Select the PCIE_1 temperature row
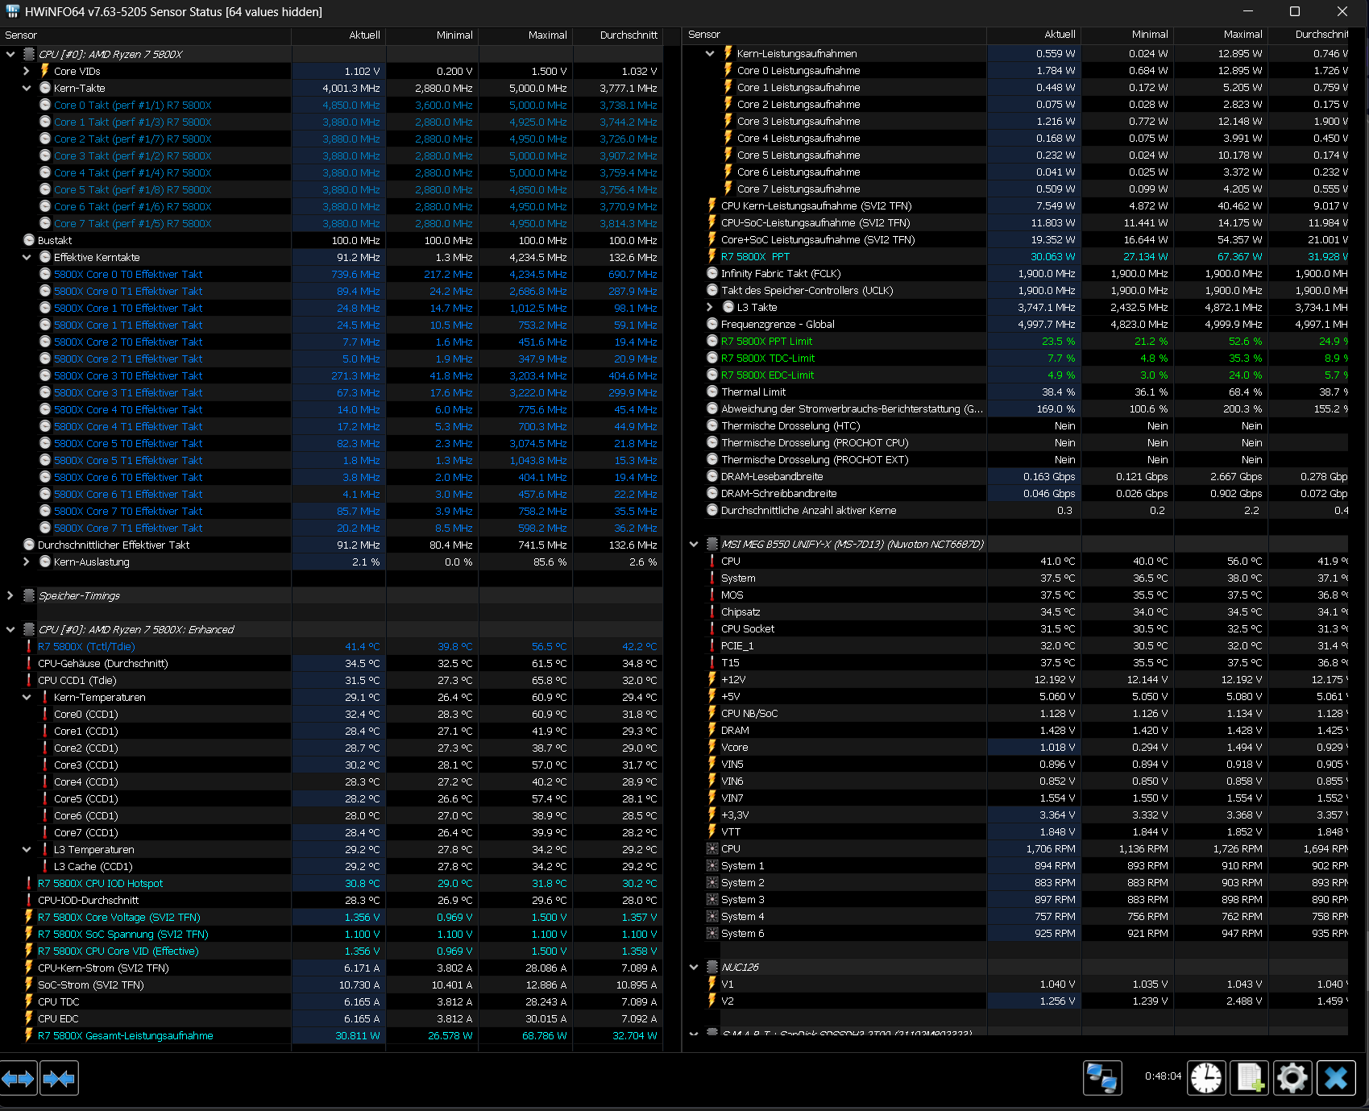The image size is (1369, 1111). 1015,645
